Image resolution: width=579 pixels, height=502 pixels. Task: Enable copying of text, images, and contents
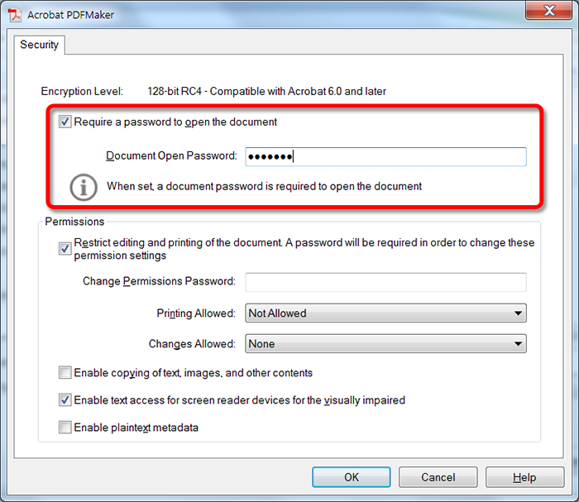65,373
